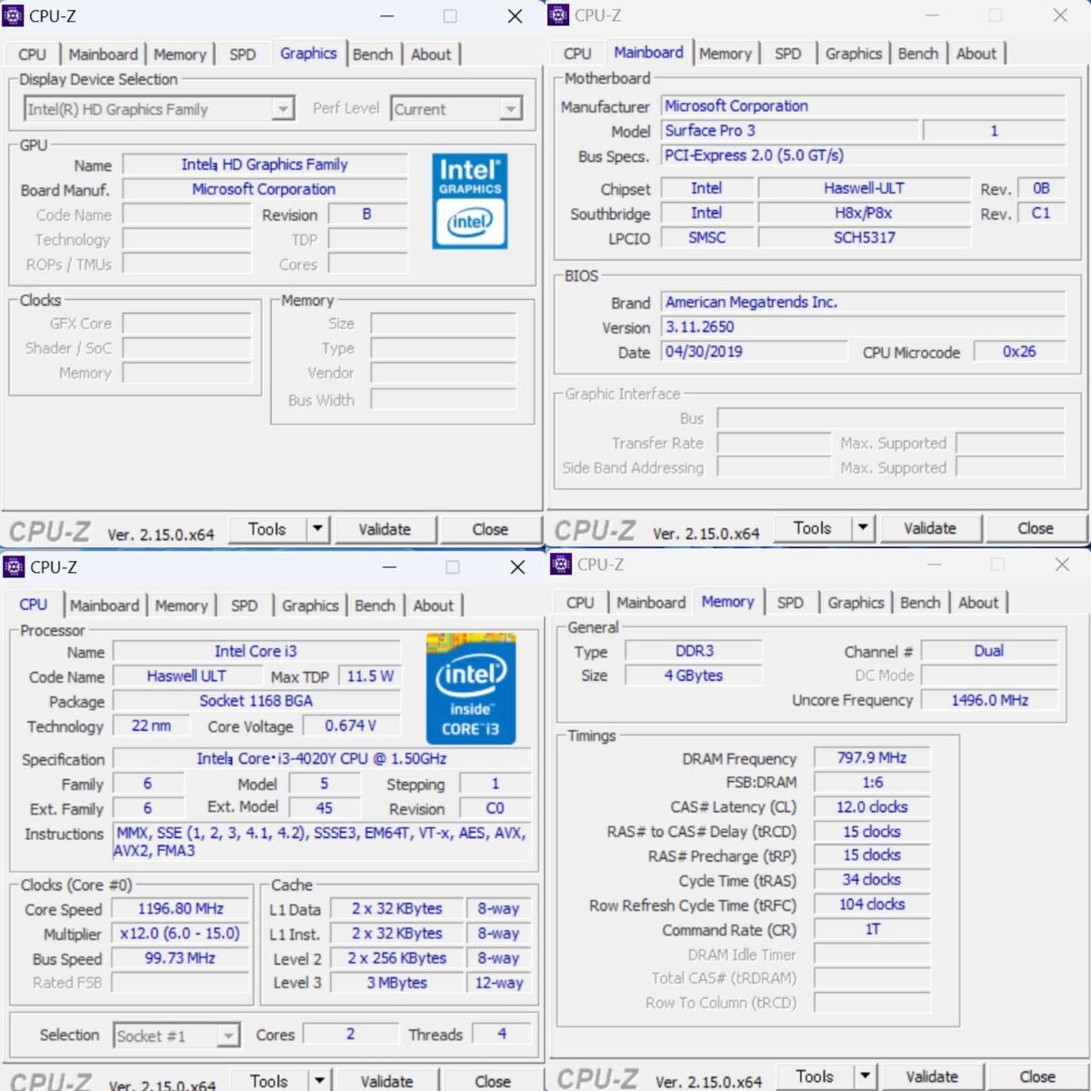Viewport: 1091px width, 1091px height.
Task: Click the GPU Name field showing Intel HD Graphics Family
Action: [x=265, y=165]
